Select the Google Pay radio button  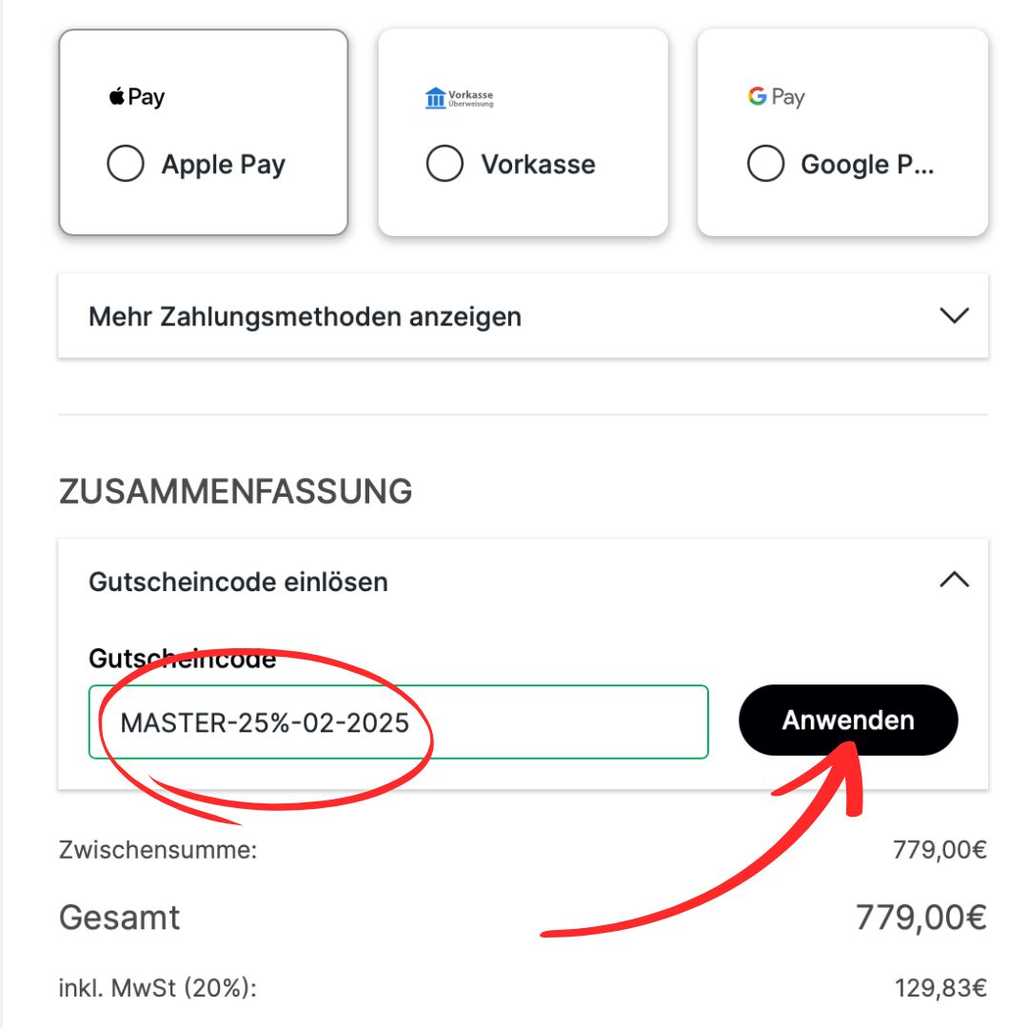(765, 164)
